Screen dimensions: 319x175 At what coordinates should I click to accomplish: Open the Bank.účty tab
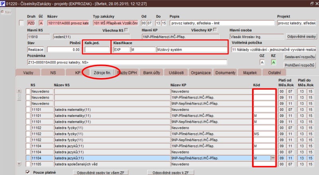pyautogui.click(x=152, y=73)
